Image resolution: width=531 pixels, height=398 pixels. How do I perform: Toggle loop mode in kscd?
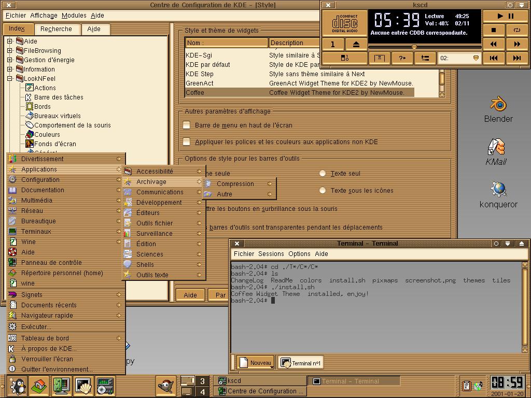[517, 30]
